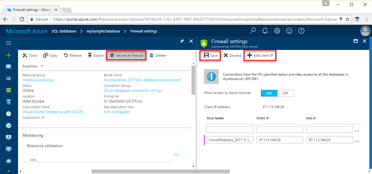Click Add client IP
This screenshot has width=372, height=174.
(x=260, y=55)
